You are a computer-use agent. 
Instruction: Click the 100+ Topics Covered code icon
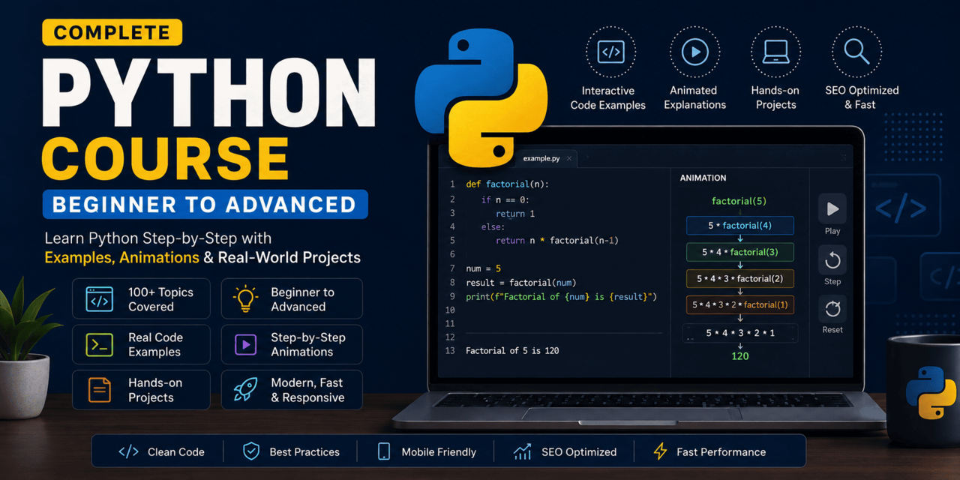click(100, 299)
